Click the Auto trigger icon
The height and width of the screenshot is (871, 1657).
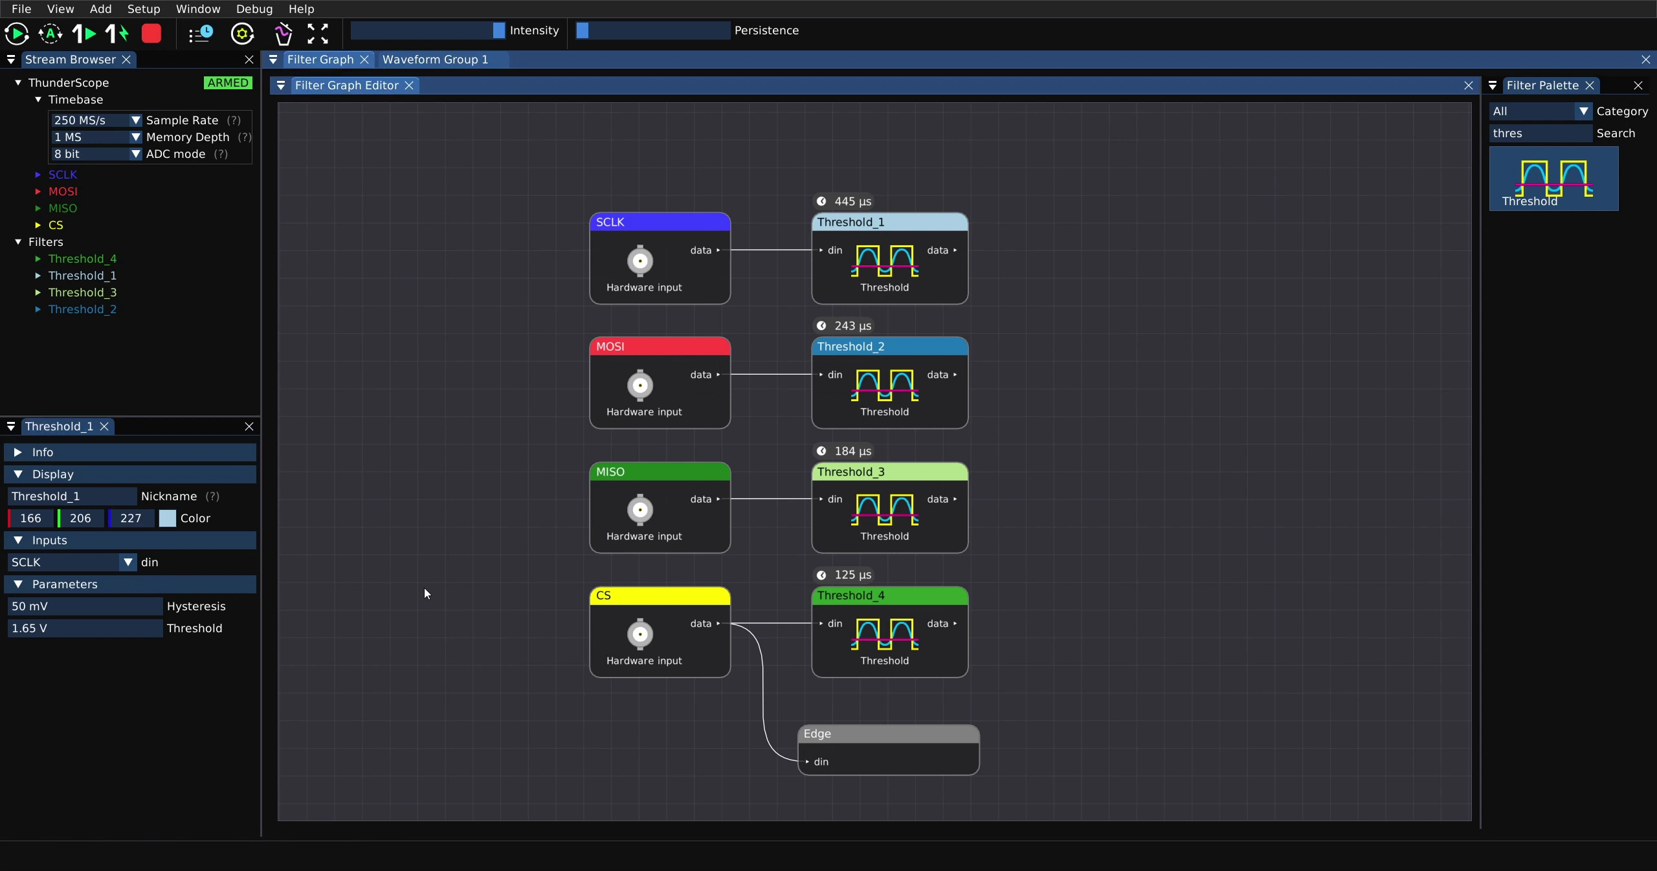[50, 34]
